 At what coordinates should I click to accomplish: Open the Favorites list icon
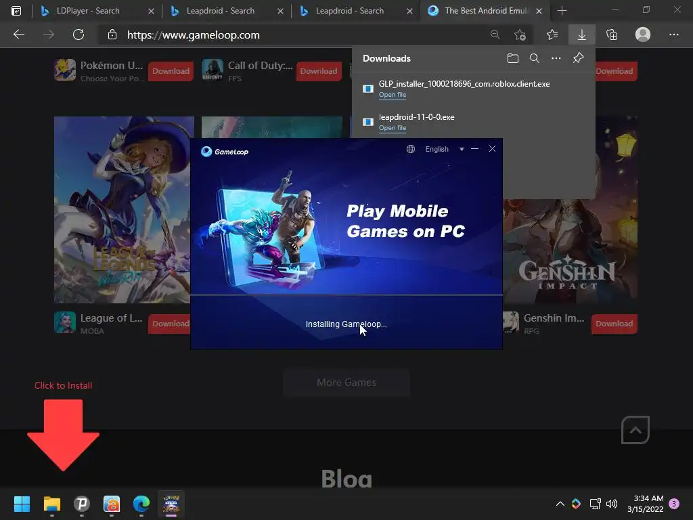coord(552,35)
